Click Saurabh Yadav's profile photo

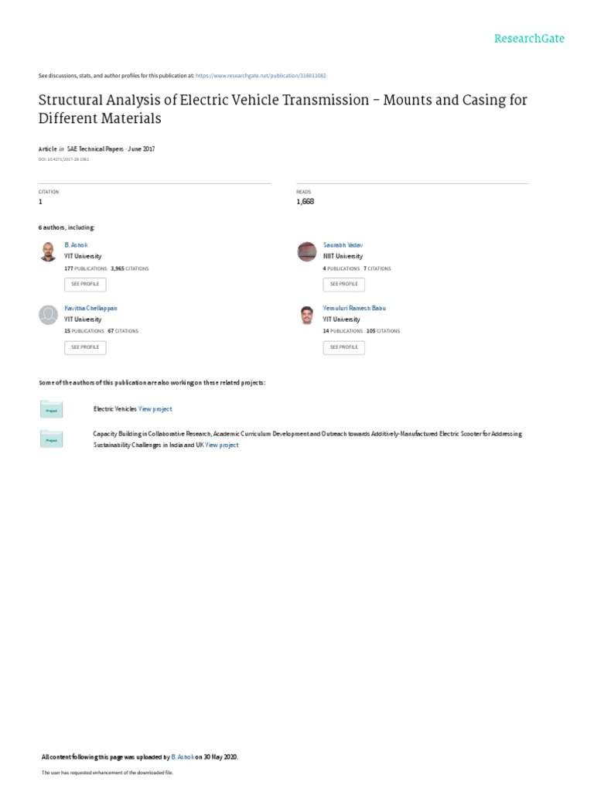(307, 251)
